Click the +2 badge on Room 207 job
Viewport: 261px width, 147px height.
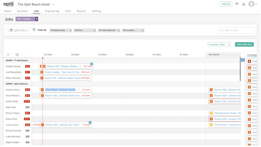91,64
